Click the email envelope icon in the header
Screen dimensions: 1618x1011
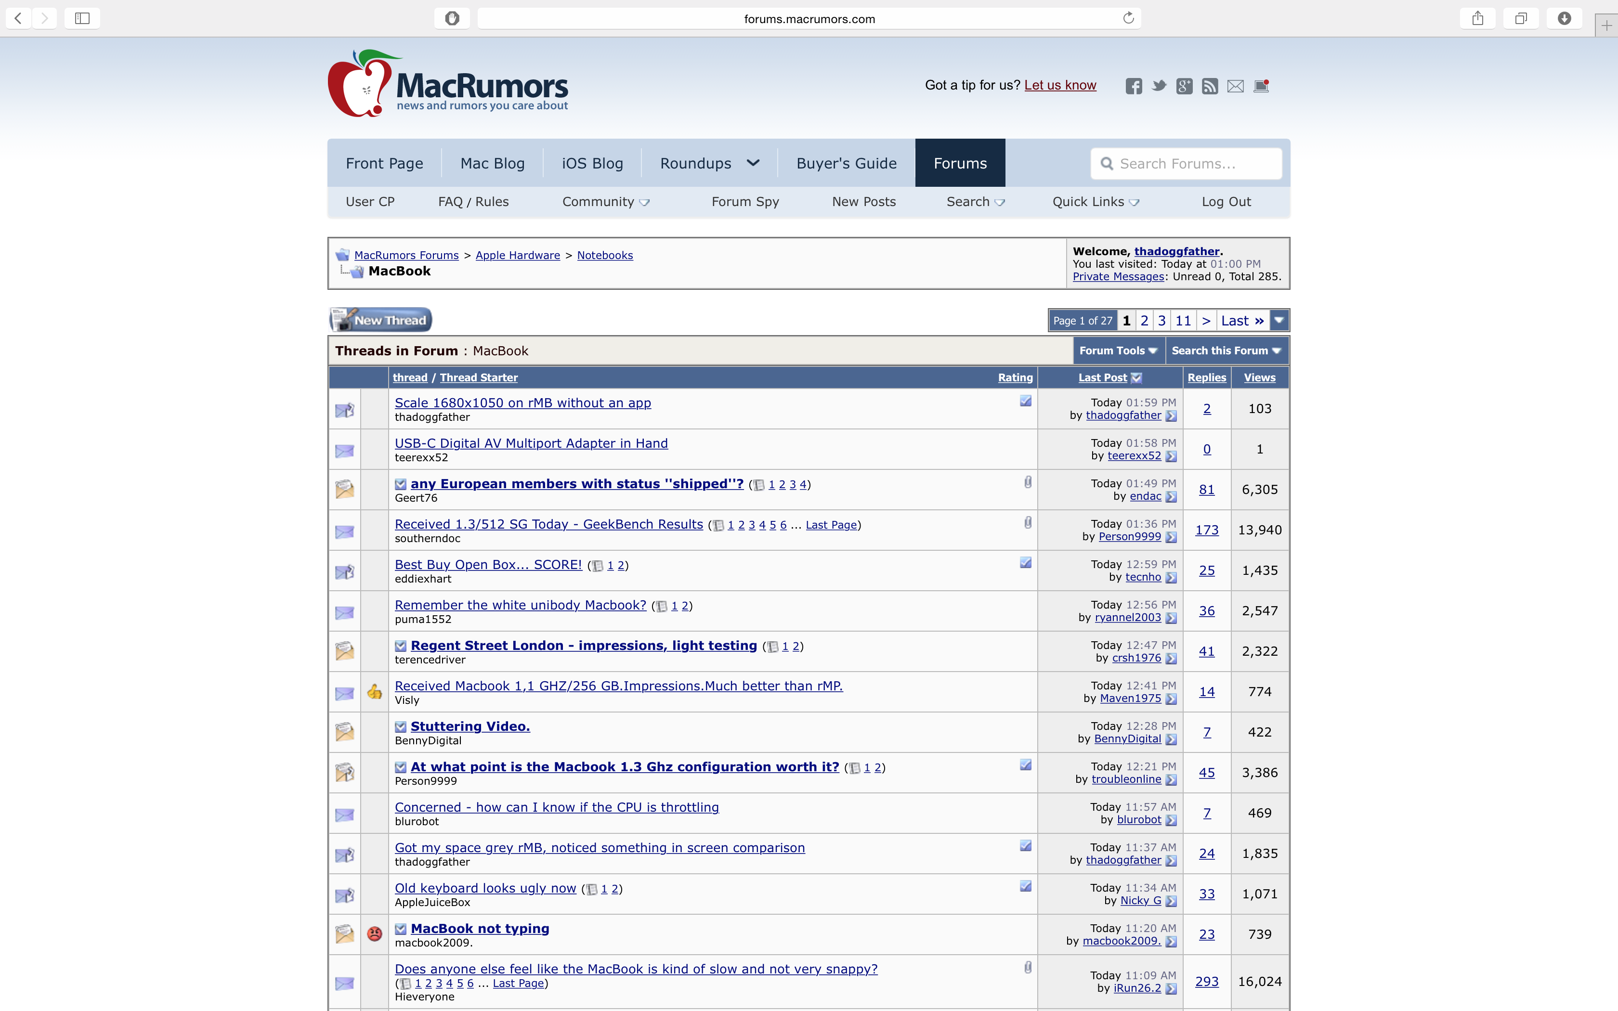(x=1235, y=86)
